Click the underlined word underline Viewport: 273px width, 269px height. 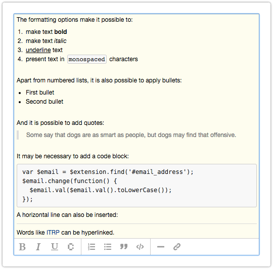[x=38, y=50]
